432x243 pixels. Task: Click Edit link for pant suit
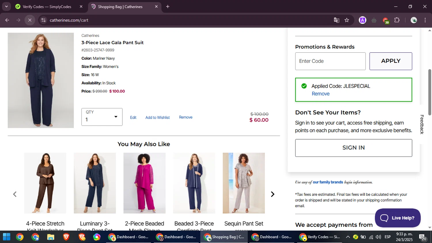pyautogui.click(x=133, y=117)
